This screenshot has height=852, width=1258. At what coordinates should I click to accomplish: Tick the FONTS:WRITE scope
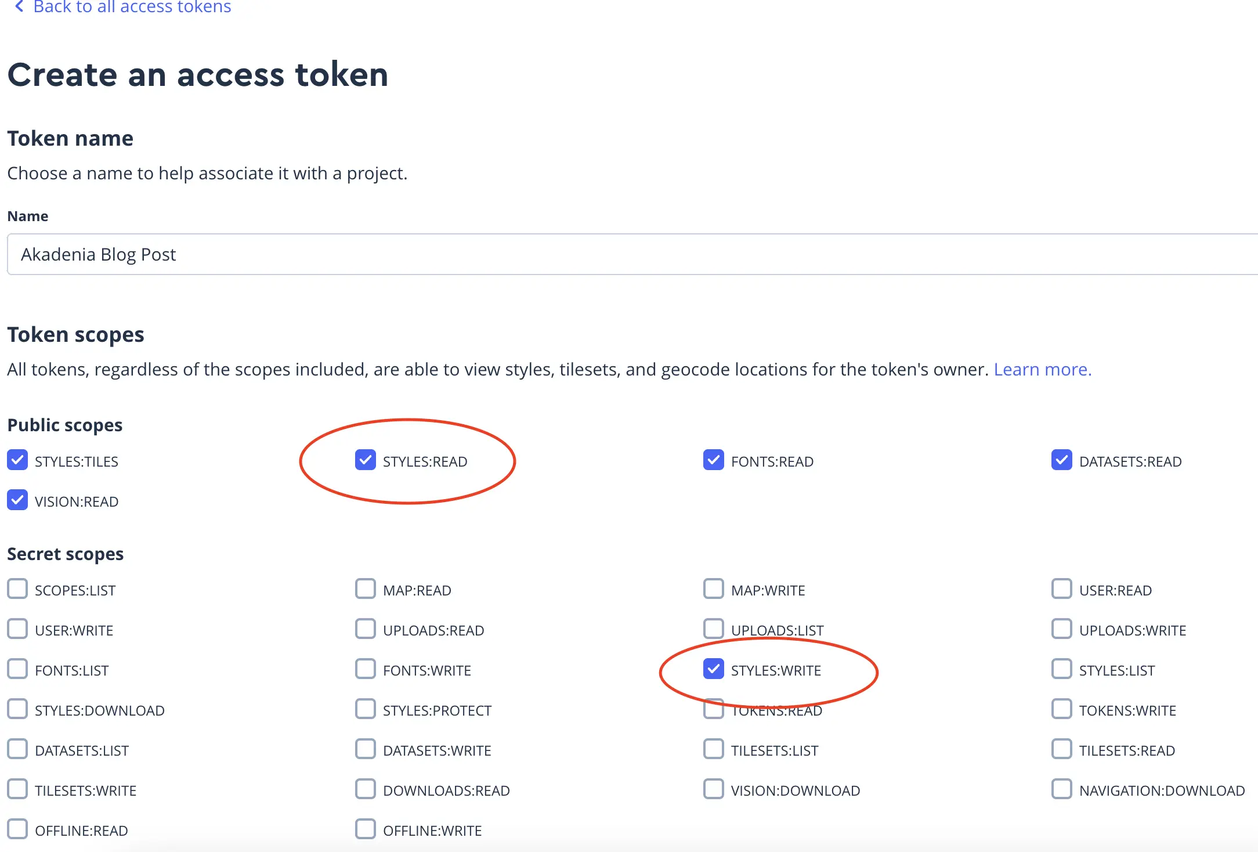(x=366, y=669)
